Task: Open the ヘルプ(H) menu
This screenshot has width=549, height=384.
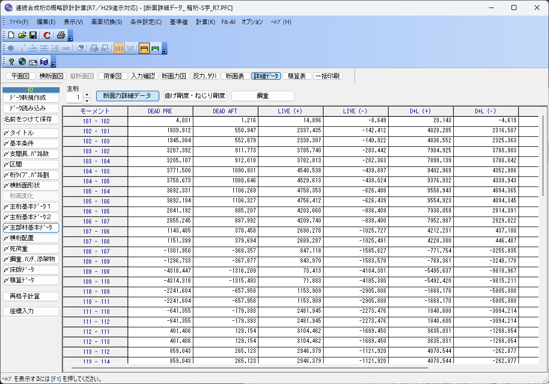Action: pyautogui.click(x=281, y=22)
